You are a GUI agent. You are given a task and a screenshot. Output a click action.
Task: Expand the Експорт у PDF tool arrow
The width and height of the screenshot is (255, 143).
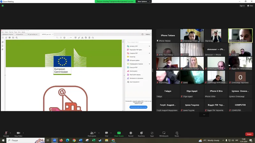tap(149, 46)
